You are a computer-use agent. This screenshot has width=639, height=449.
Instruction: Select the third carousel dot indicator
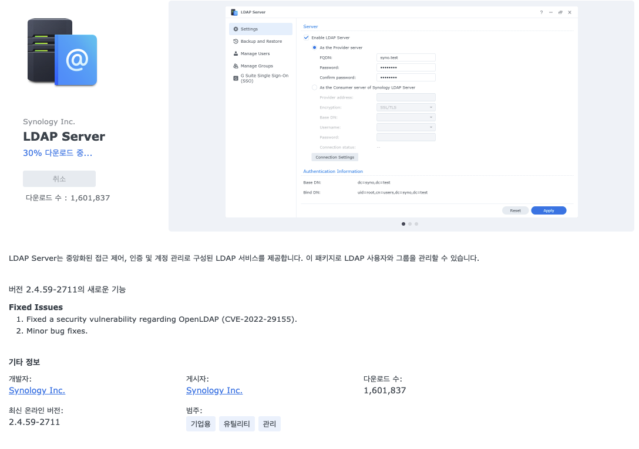(x=416, y=224)
